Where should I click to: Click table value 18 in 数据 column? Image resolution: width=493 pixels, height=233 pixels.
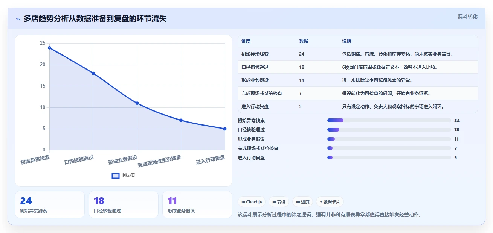click(x=302, y=67)
